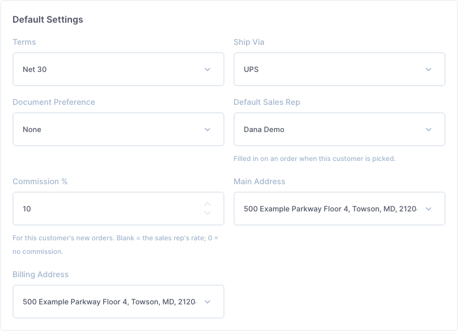
Task: Click the hint 'Filled in on an order when this customer is picked.'
Action: 315,159
